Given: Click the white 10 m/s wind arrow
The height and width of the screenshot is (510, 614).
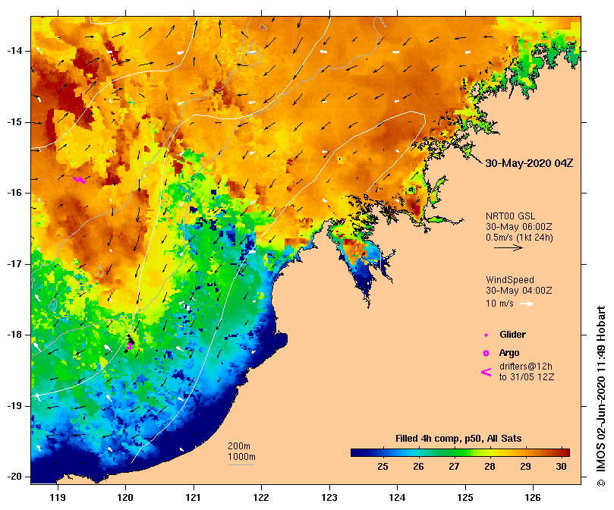Looking at the screenshot, I should 526,304.
